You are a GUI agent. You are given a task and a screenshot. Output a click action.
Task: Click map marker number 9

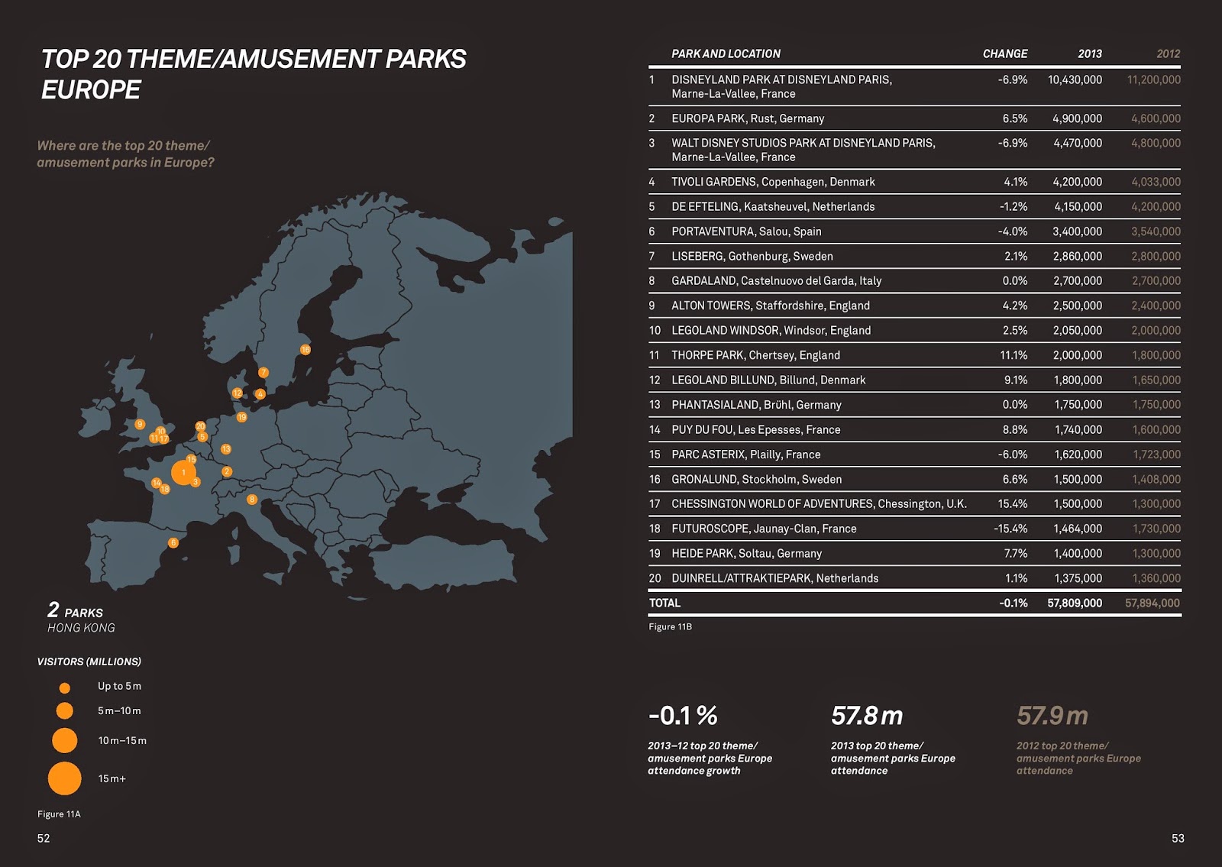coord(140,424)
